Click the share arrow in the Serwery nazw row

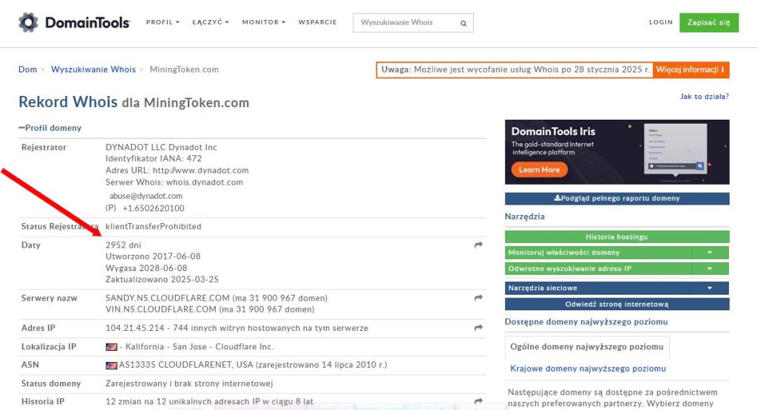coord(478,298)
